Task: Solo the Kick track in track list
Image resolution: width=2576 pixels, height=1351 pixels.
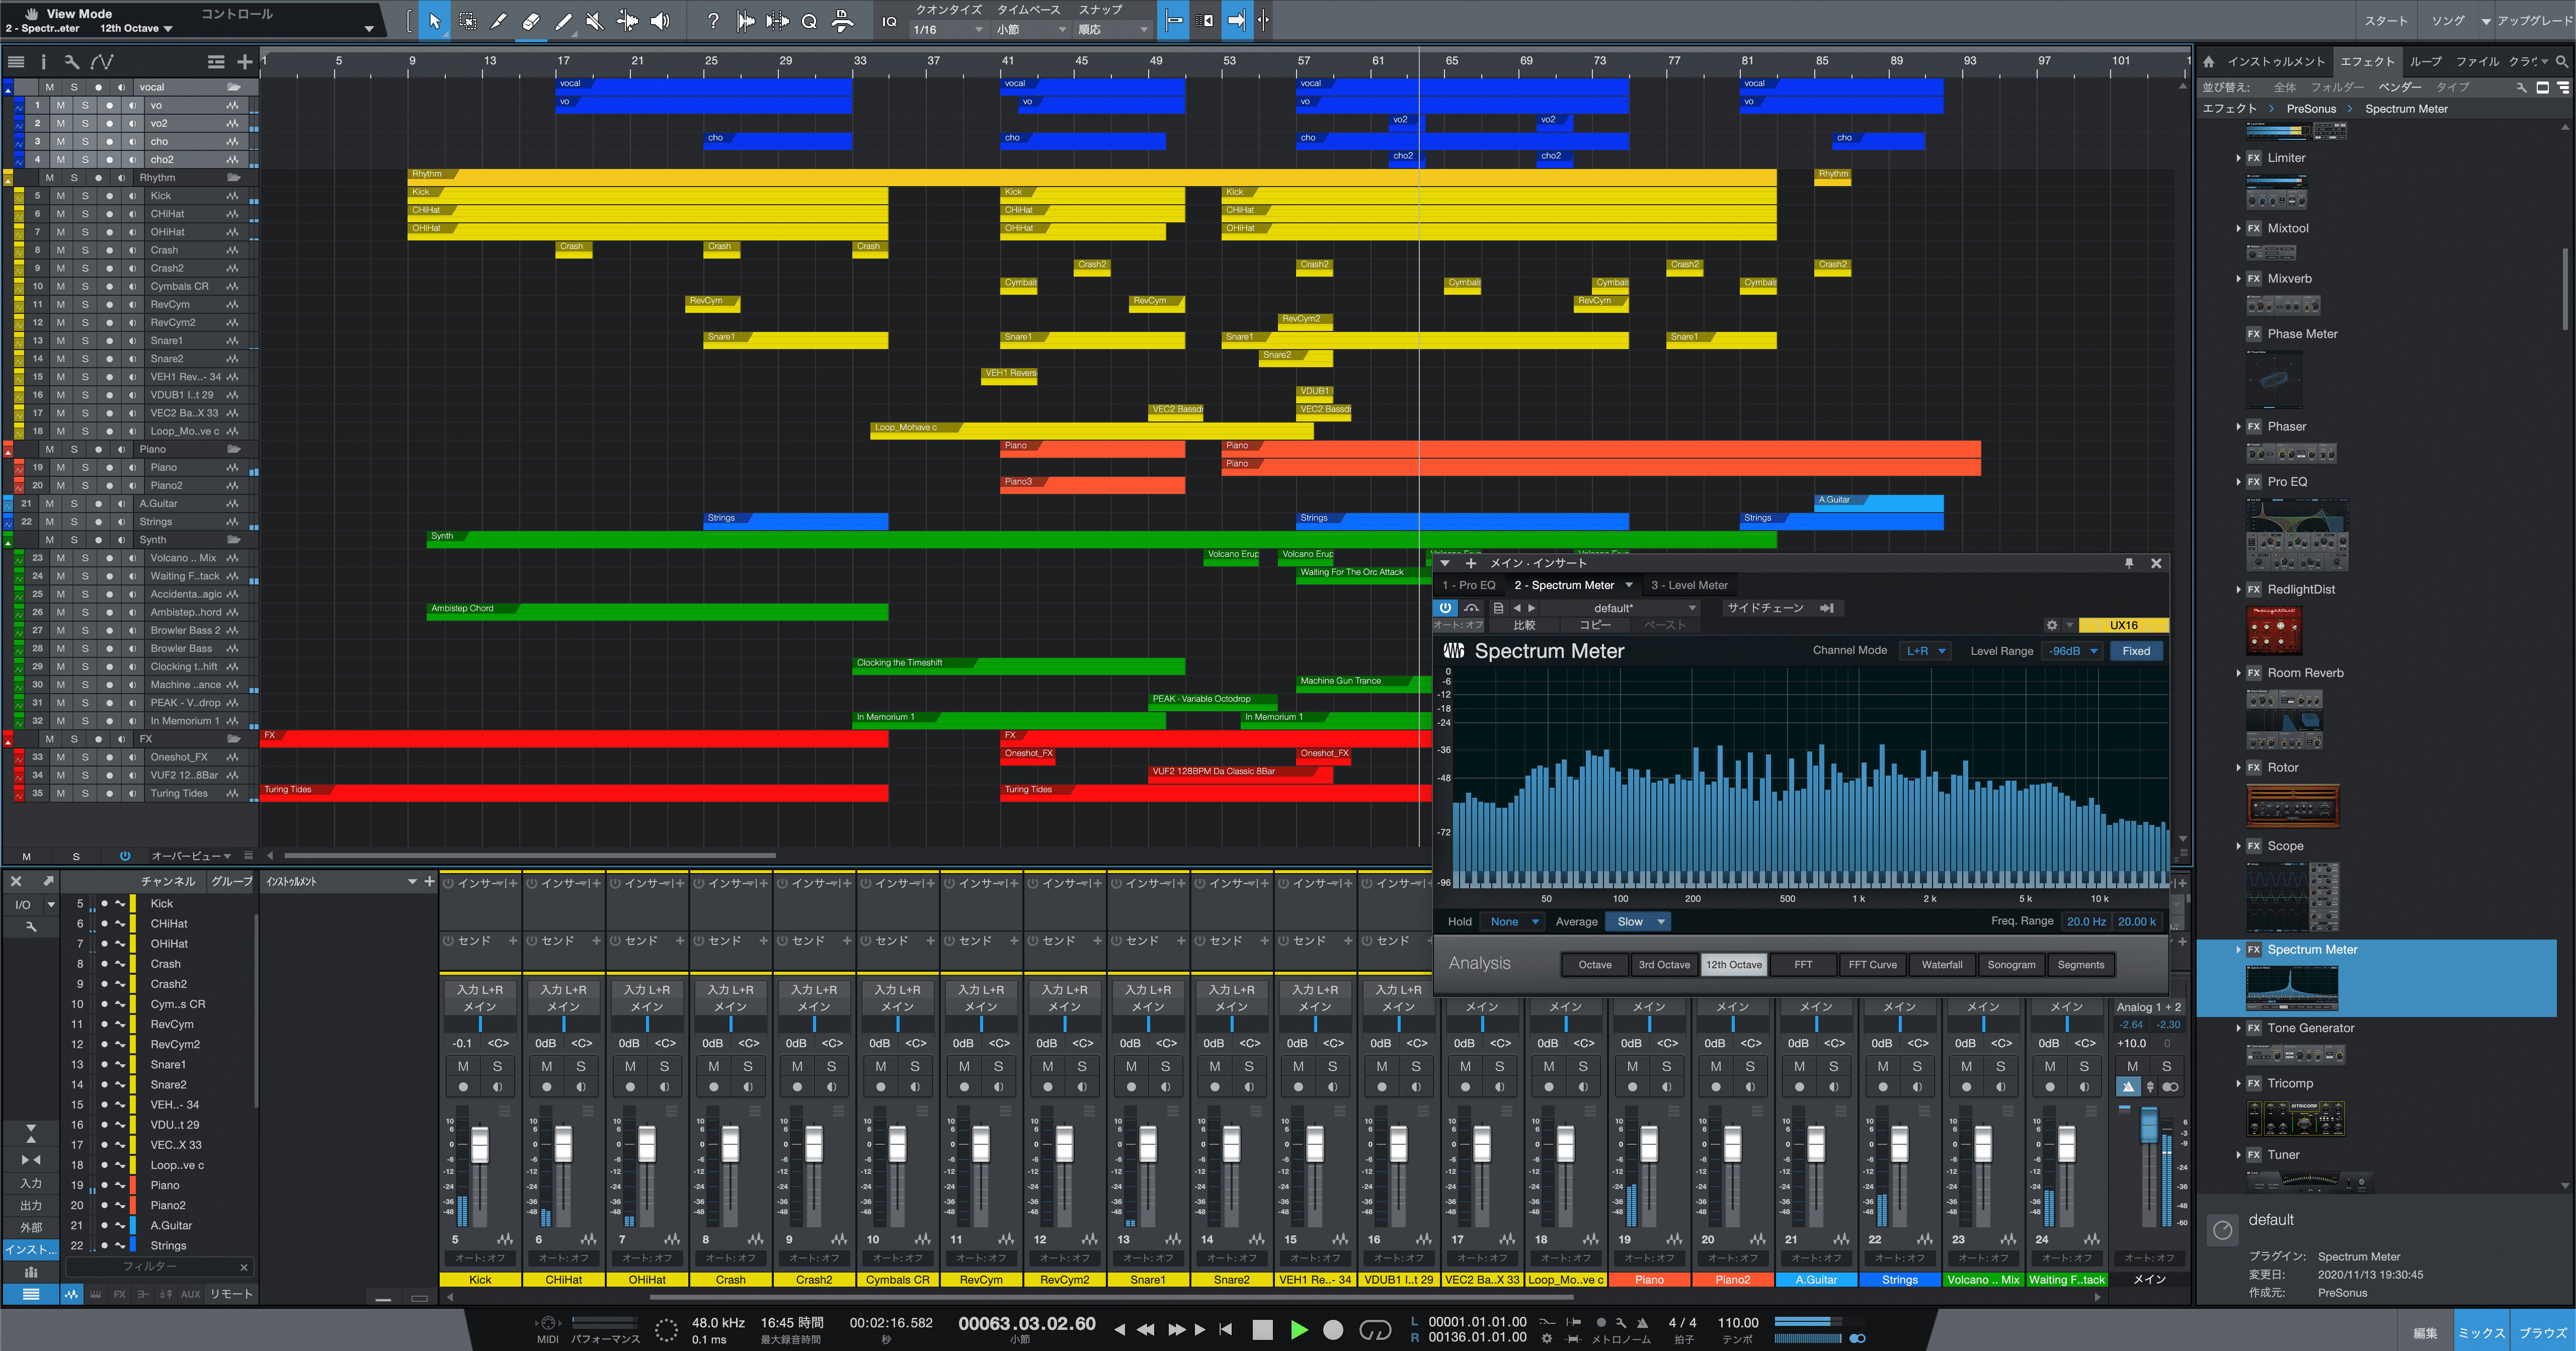Action: pyautogui.click(x=85, y=196)
